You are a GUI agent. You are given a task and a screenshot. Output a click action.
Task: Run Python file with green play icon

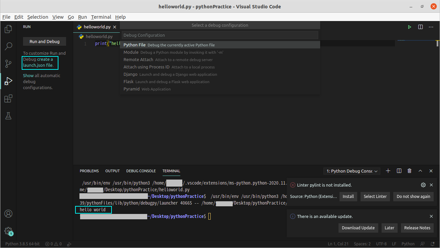tap(410, 27)
